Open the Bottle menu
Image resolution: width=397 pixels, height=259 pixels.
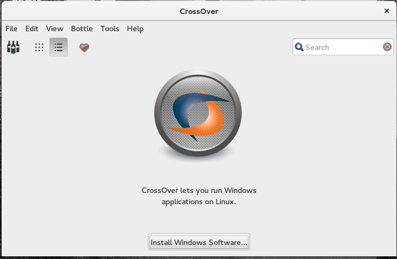[x=82, y=28]
